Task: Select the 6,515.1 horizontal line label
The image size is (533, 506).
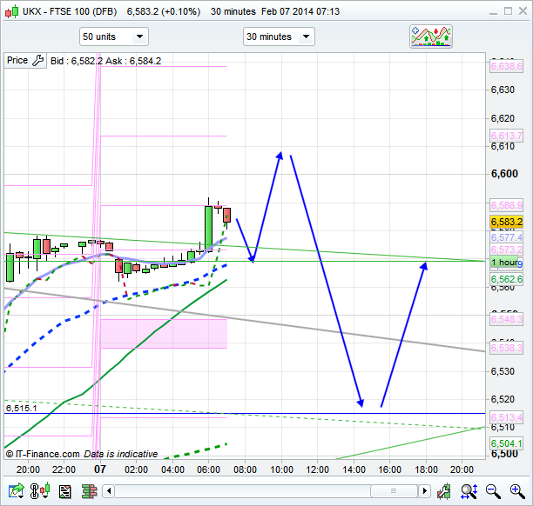Action: [x=21, y=408]
